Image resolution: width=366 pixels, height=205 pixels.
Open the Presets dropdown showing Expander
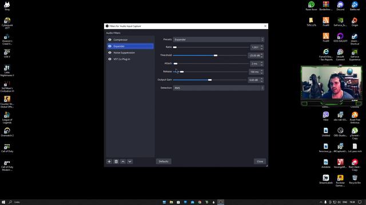(218, 39)
